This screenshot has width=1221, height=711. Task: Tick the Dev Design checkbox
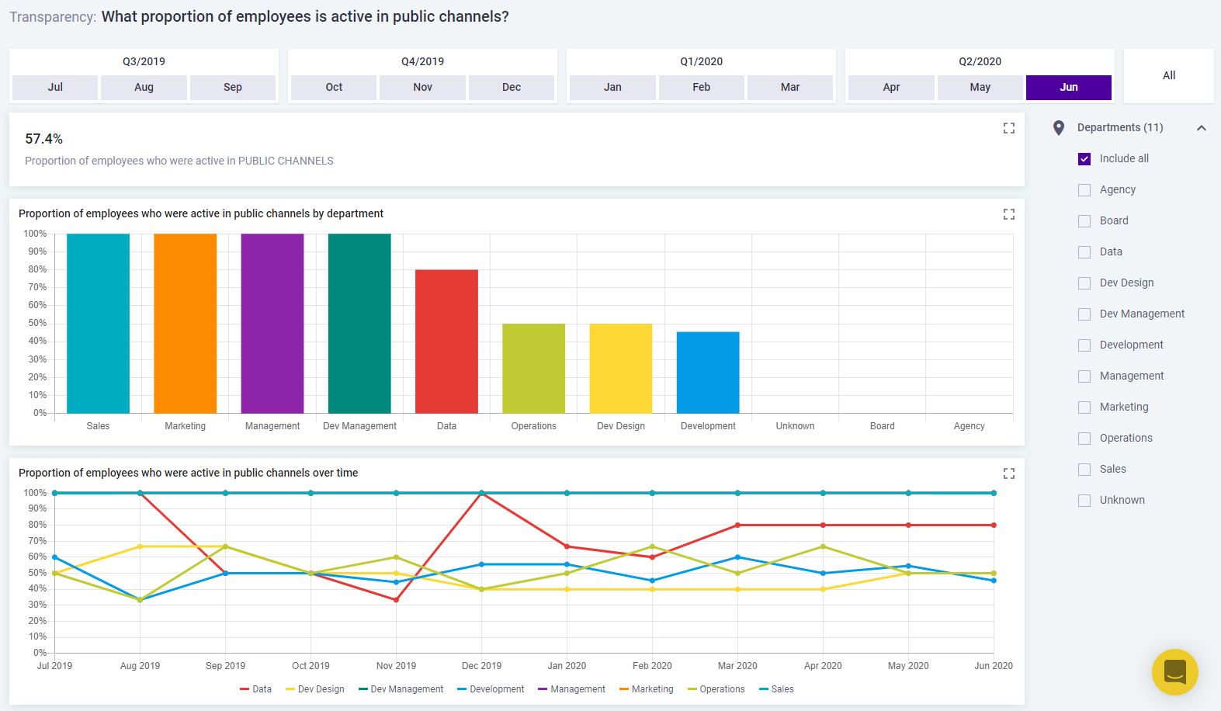(1084, 283)
